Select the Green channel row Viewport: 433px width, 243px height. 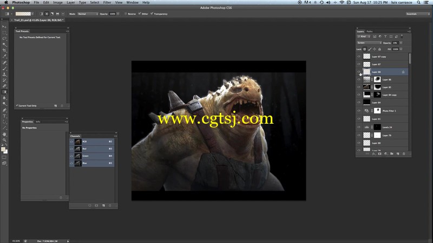91,156
